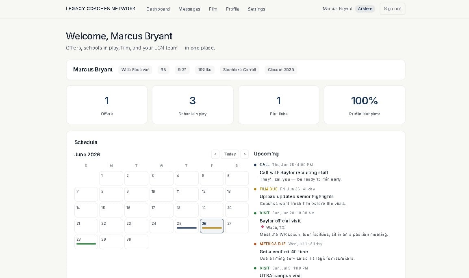The height and width of the screenshot is (278, 469).
Task: Open 'Call with Baylor recruiting staff' event
Action: (294, 172)
